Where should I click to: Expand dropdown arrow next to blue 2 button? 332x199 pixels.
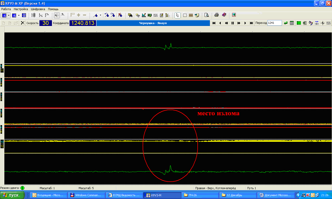19,15
